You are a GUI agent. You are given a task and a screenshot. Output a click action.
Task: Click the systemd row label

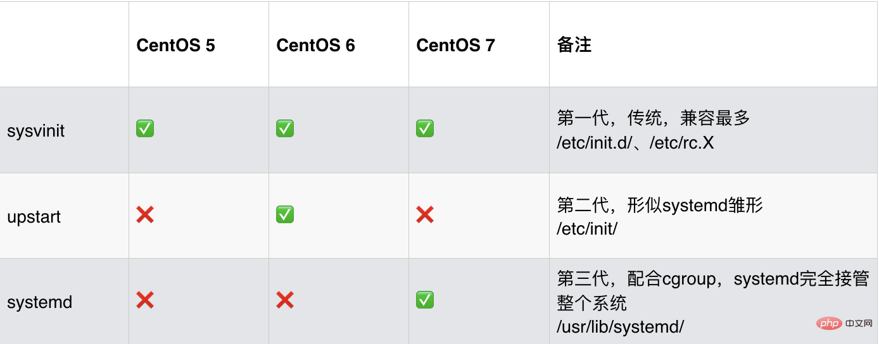(x=40, y=302)
